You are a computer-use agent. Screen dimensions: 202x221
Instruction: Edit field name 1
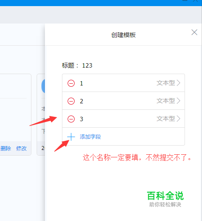point(82,83)
